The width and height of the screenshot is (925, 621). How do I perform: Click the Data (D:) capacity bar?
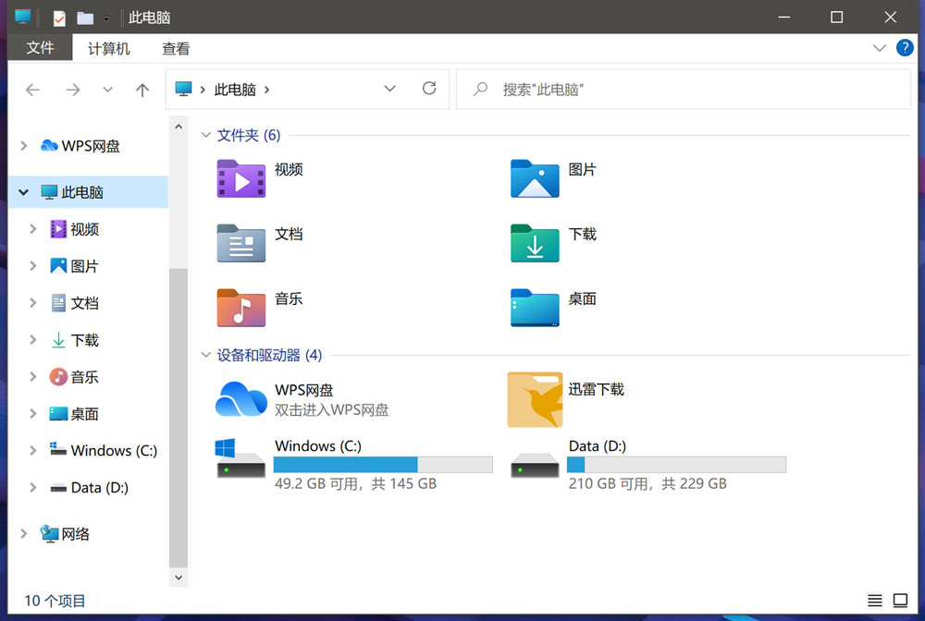coord(676,464)
